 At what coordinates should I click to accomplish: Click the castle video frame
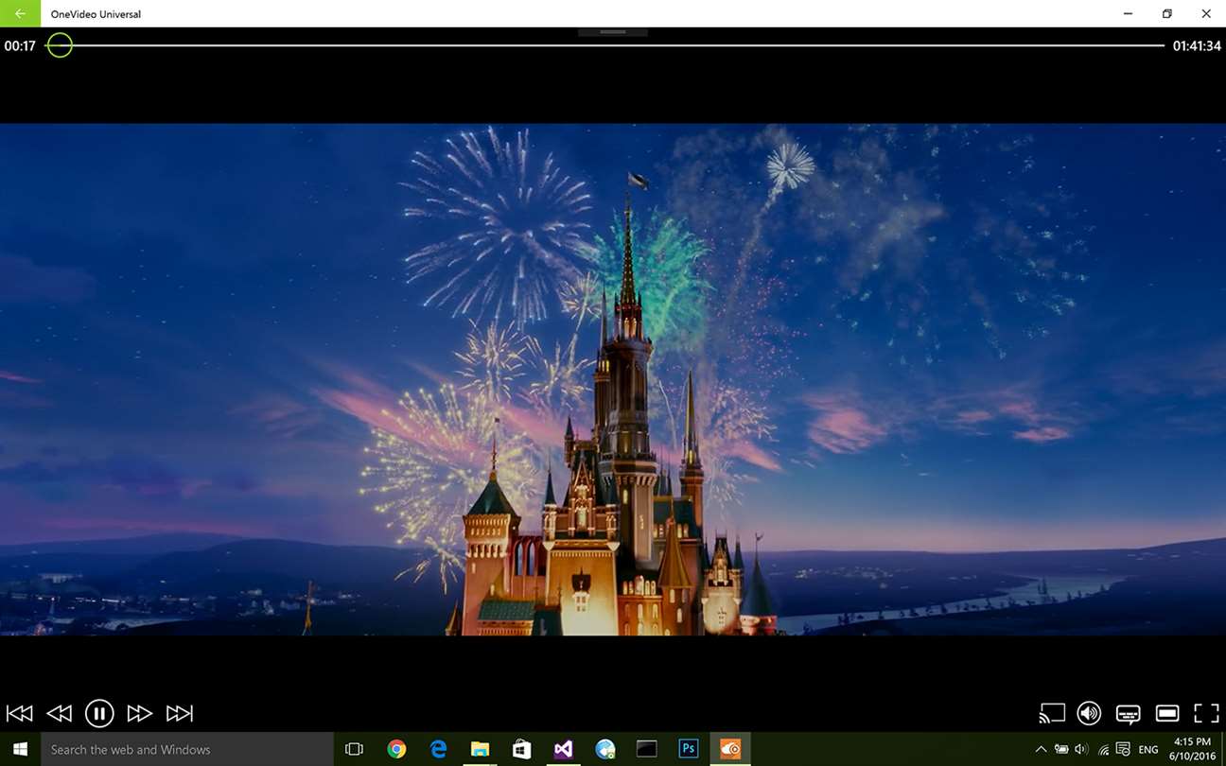(613, 379)
